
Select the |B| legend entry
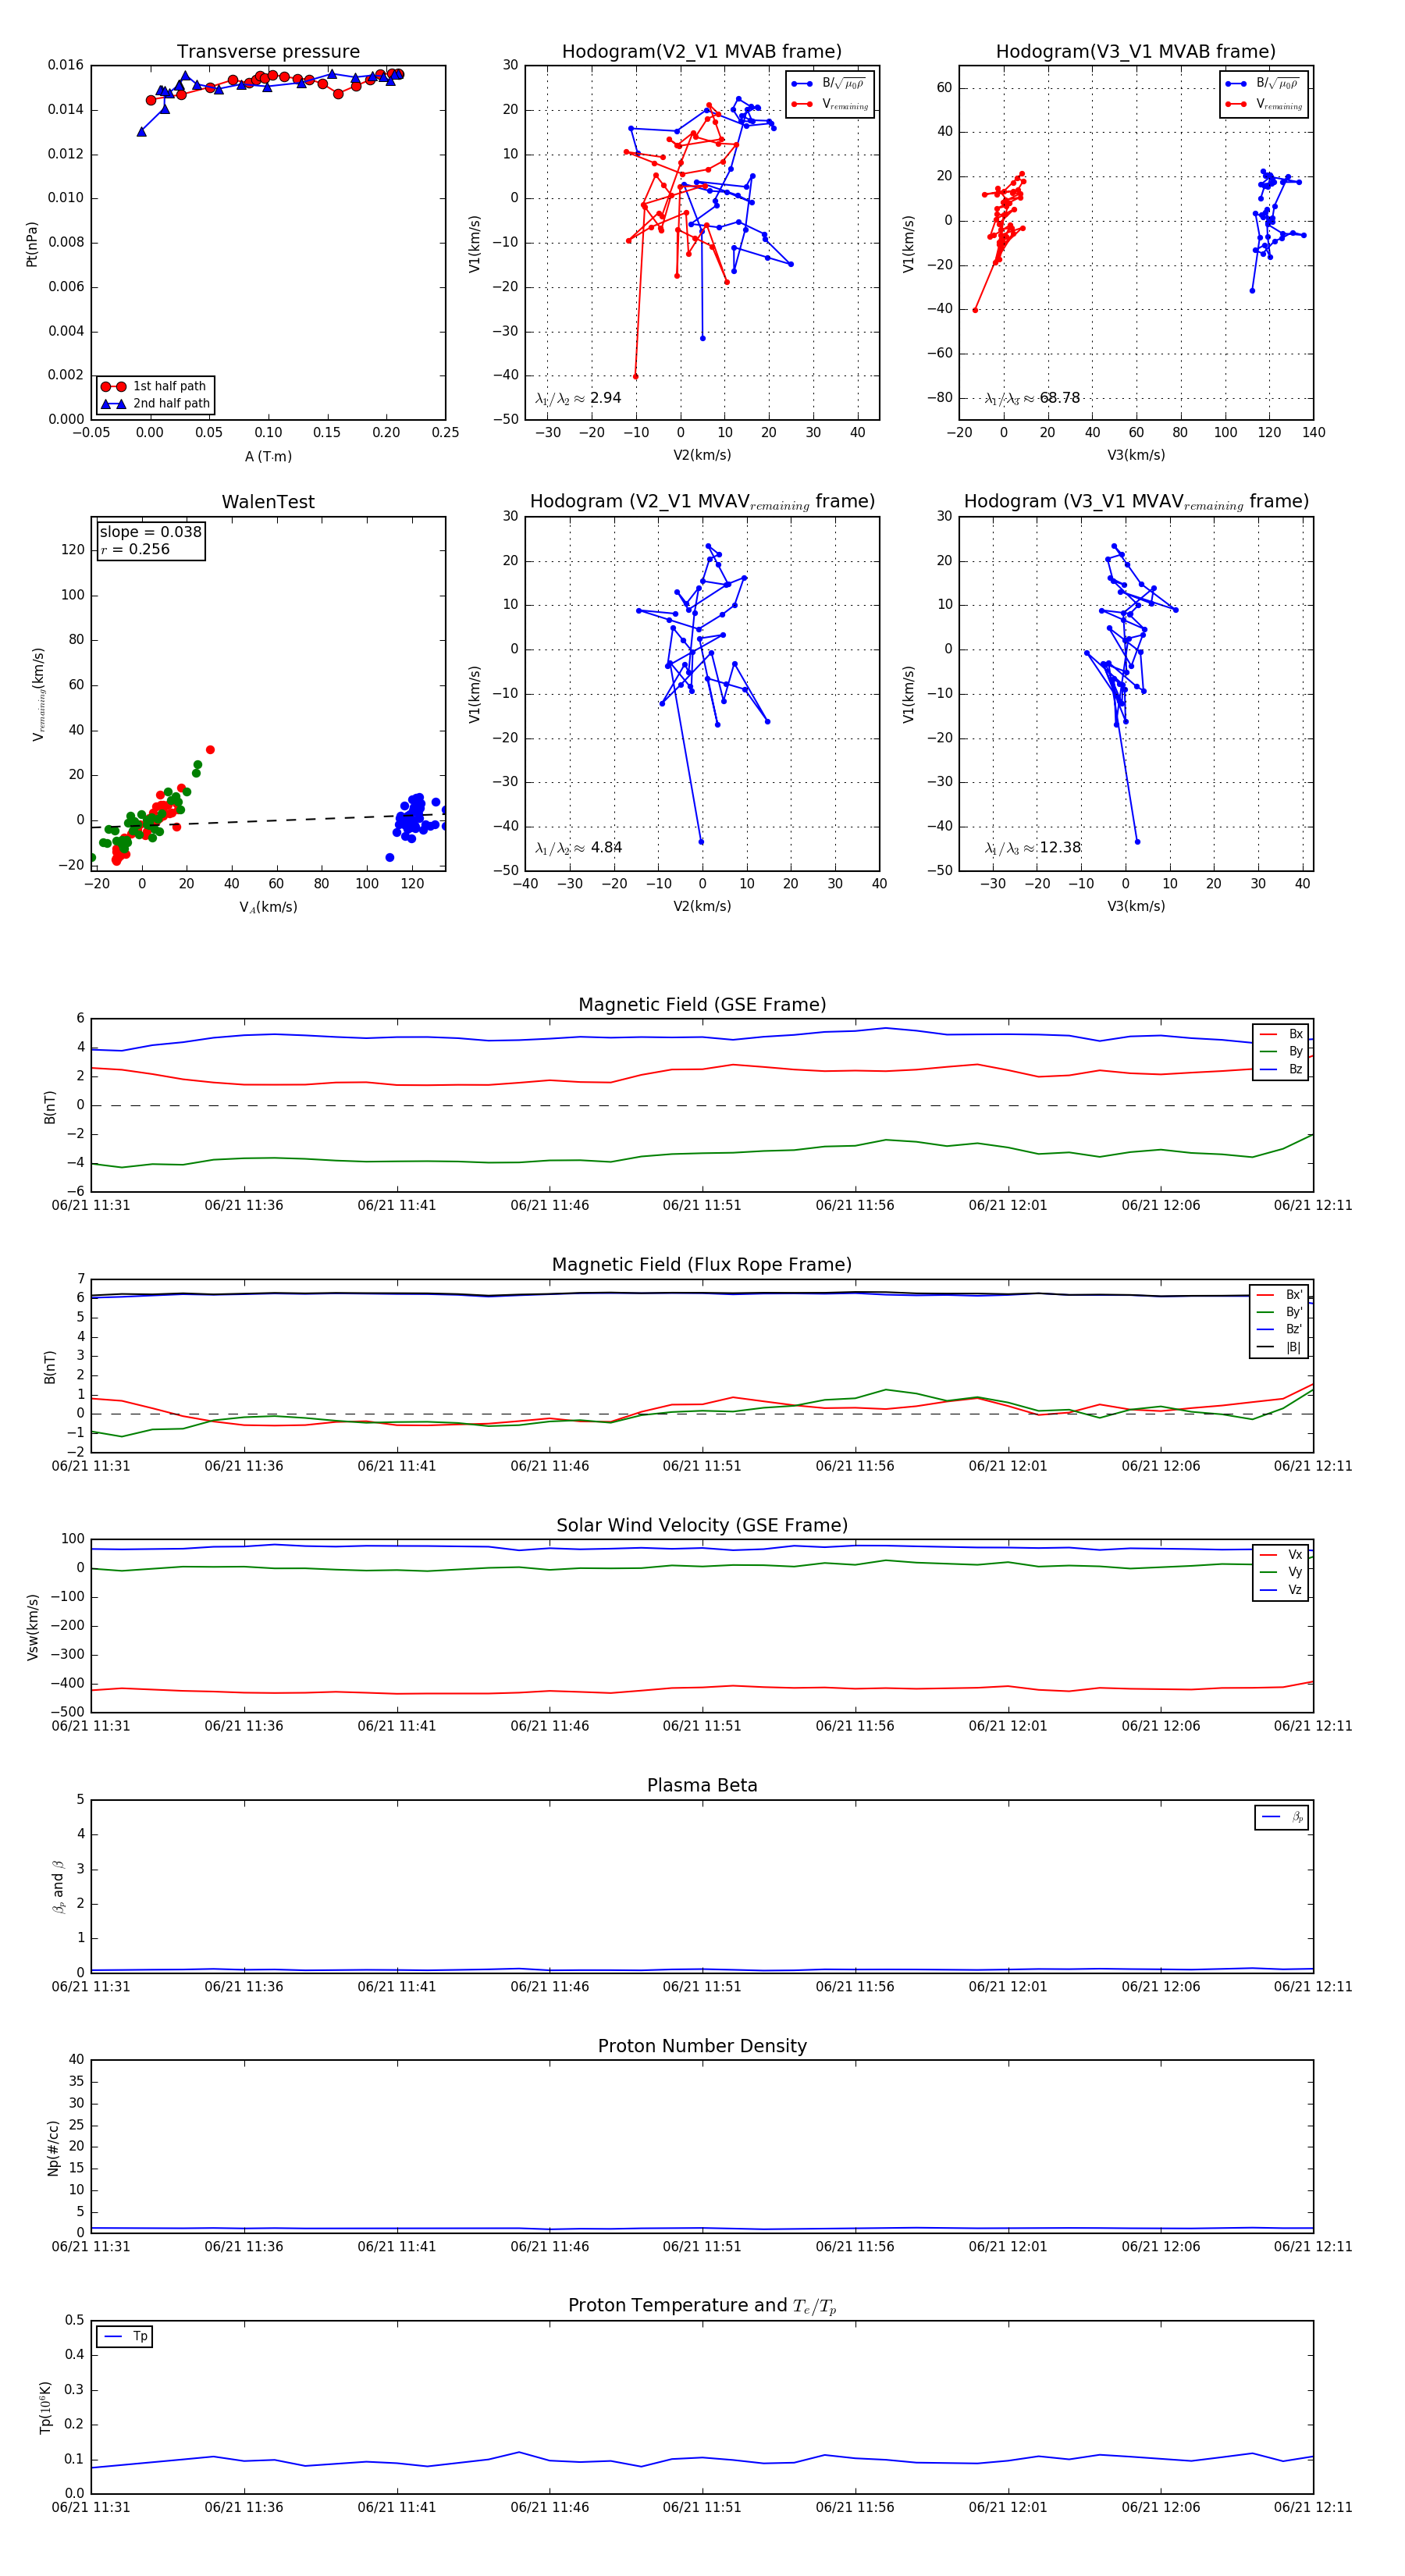click(x=1279, y=1347)
